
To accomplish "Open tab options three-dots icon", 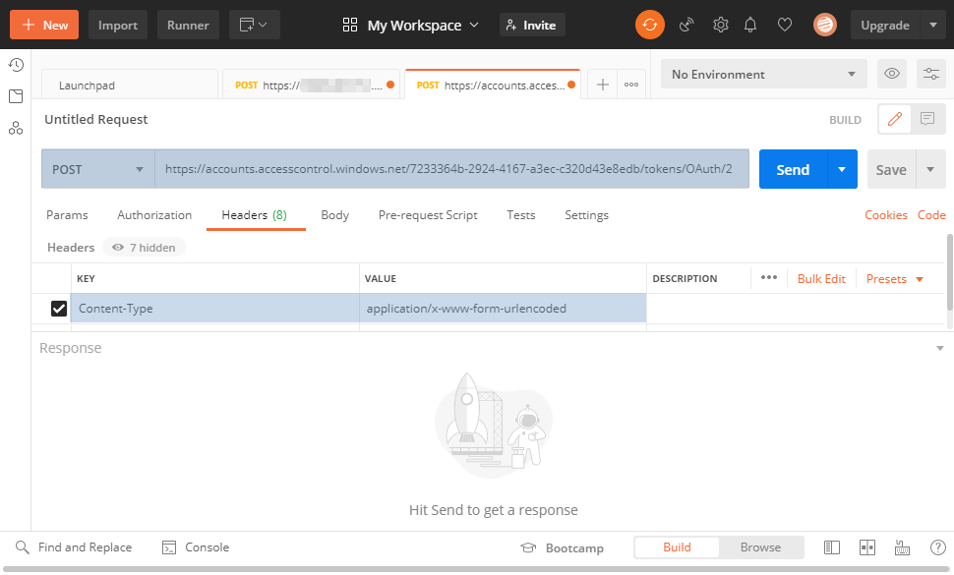I will 631,85.
